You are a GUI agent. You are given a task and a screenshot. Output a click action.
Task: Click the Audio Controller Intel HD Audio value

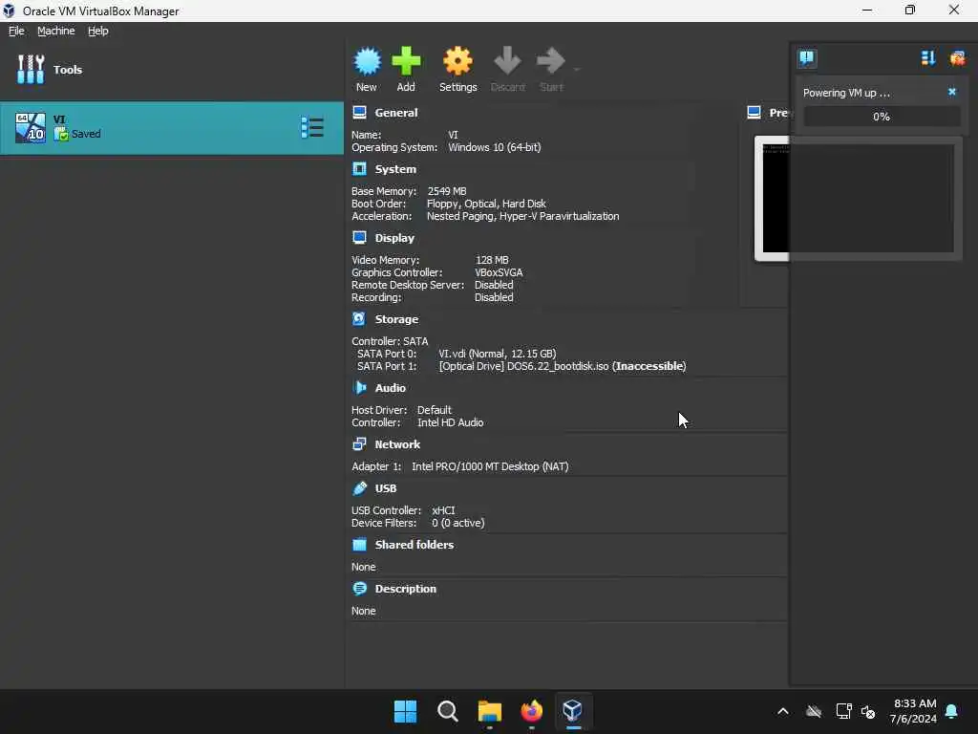pyautogui.click(x=451, y=422)
